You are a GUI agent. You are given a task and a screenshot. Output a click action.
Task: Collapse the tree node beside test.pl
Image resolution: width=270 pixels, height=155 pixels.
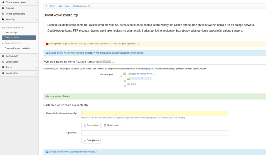[x=125, y=86]
